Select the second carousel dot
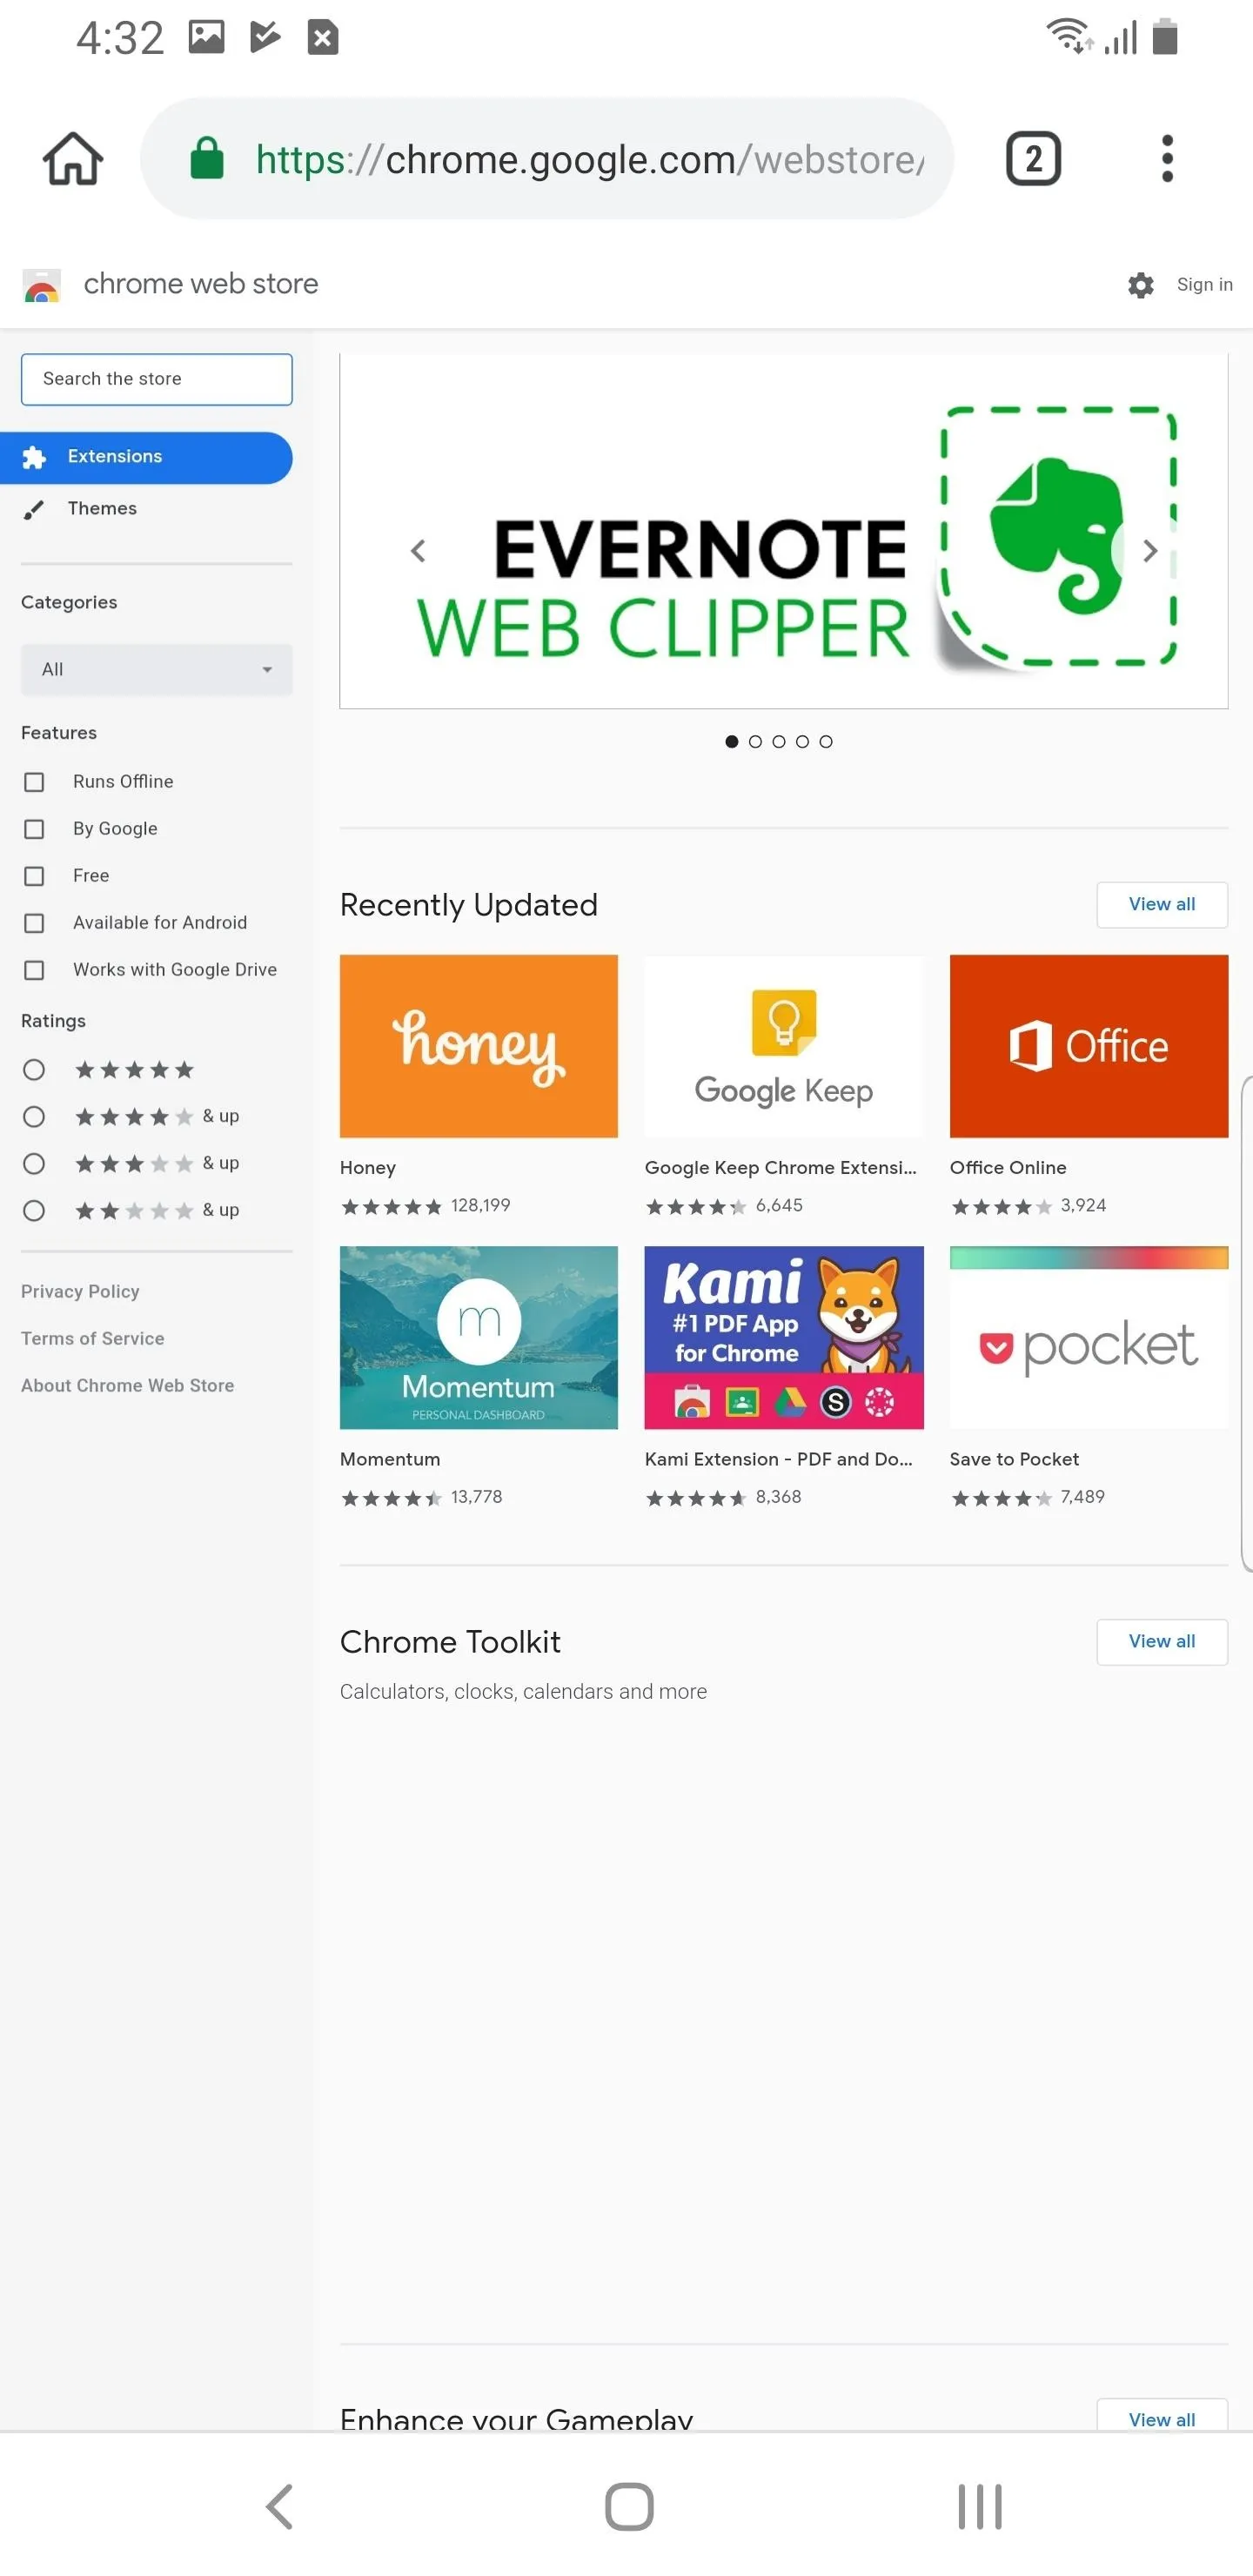 tap(755, 741)
